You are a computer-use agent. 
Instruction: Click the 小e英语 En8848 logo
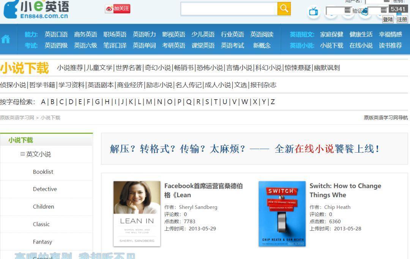pyautogui.click(x=36, y=9)
